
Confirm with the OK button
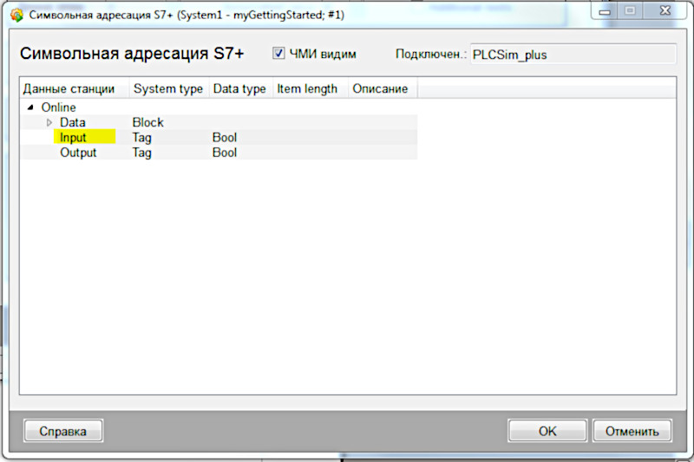click(x=547, y=431)
